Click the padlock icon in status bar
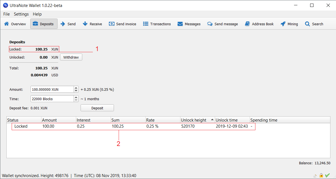336x179 pixels. (x=321, y=175)
